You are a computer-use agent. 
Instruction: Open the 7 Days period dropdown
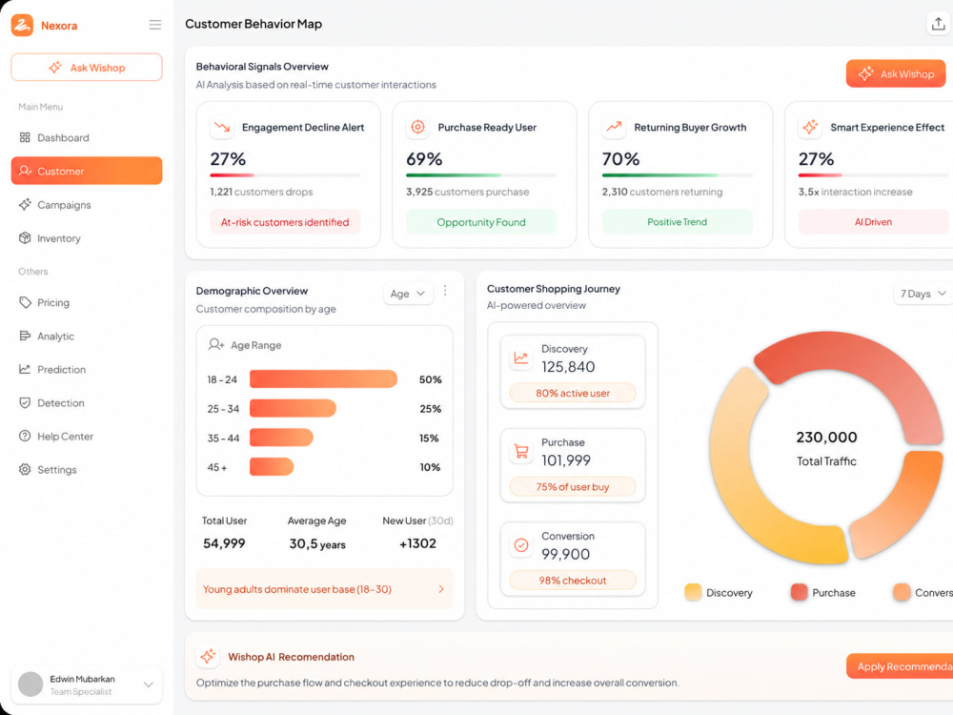(x=923, y=294)
